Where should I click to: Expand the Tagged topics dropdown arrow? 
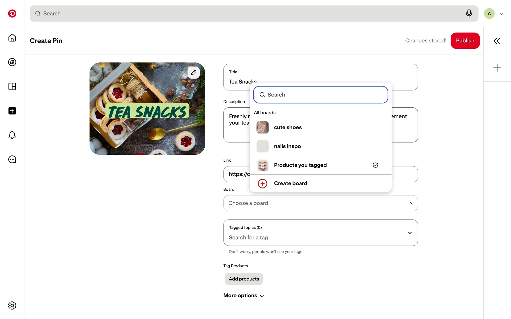pos(410,233)
